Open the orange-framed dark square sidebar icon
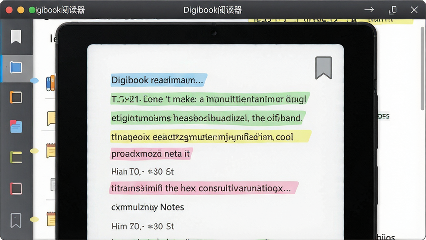Image resolution: width=426 pixels, height=240 pixels. coord(16,97)
